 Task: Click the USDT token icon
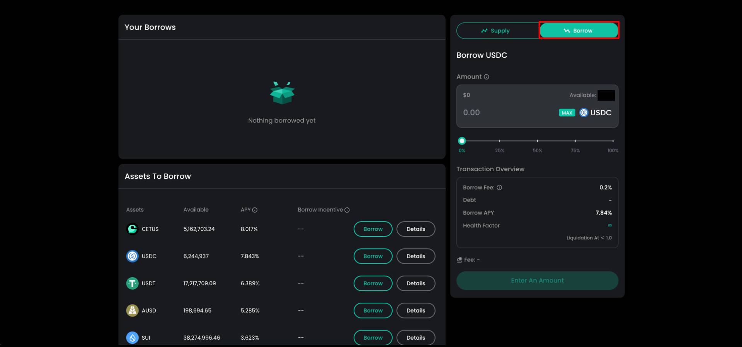point(132,283)
